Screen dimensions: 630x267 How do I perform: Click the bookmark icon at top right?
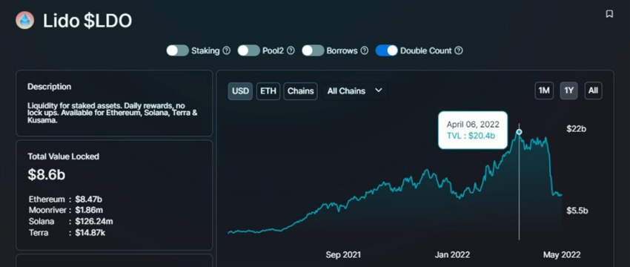[x=609, y=14]
